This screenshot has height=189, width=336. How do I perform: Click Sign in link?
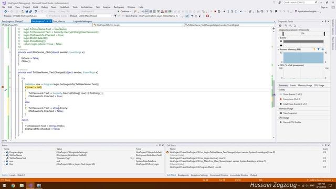324,7
